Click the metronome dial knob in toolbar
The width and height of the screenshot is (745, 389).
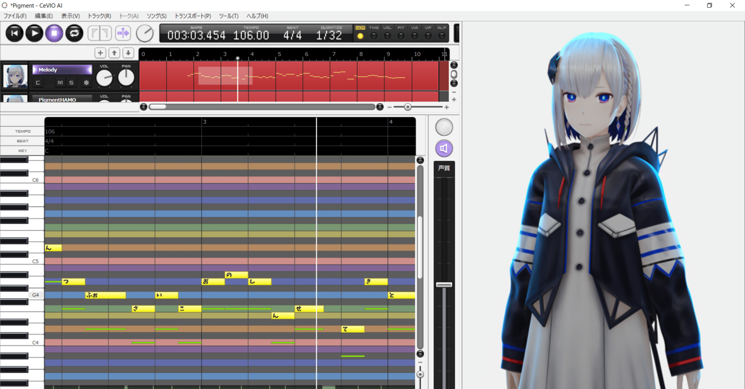(x=145, y=34)
